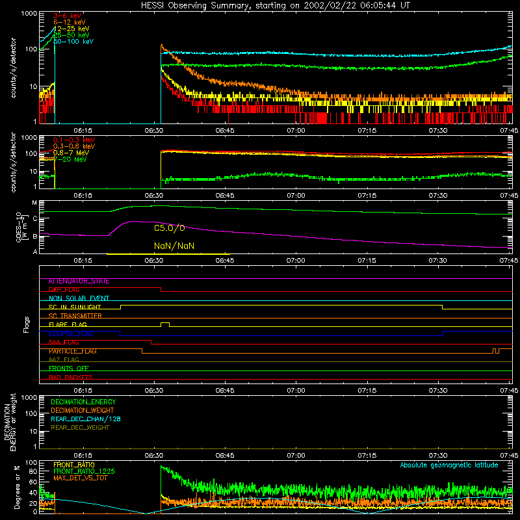520x520 pixels.
Task: Click the 'FRONT_RATIO_1225' legend label
Action: tap(84, 471)
